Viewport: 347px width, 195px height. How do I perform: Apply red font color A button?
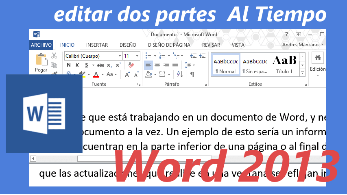(96, 74)
